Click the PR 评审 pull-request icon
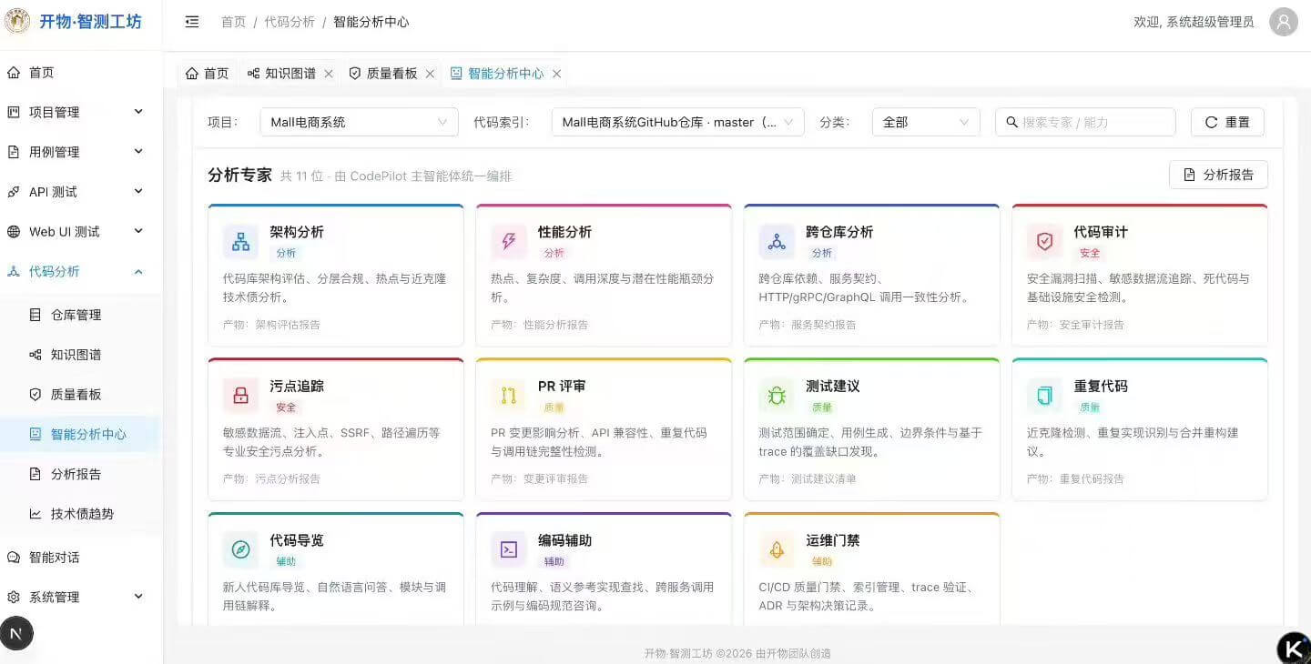1311x664 pixels. pos(508,396)
